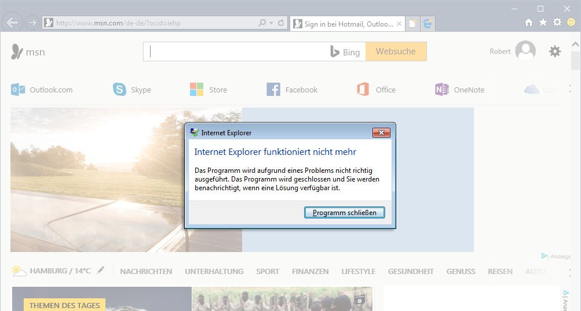Open the GENUSS menu item

[x=461, y=272]
